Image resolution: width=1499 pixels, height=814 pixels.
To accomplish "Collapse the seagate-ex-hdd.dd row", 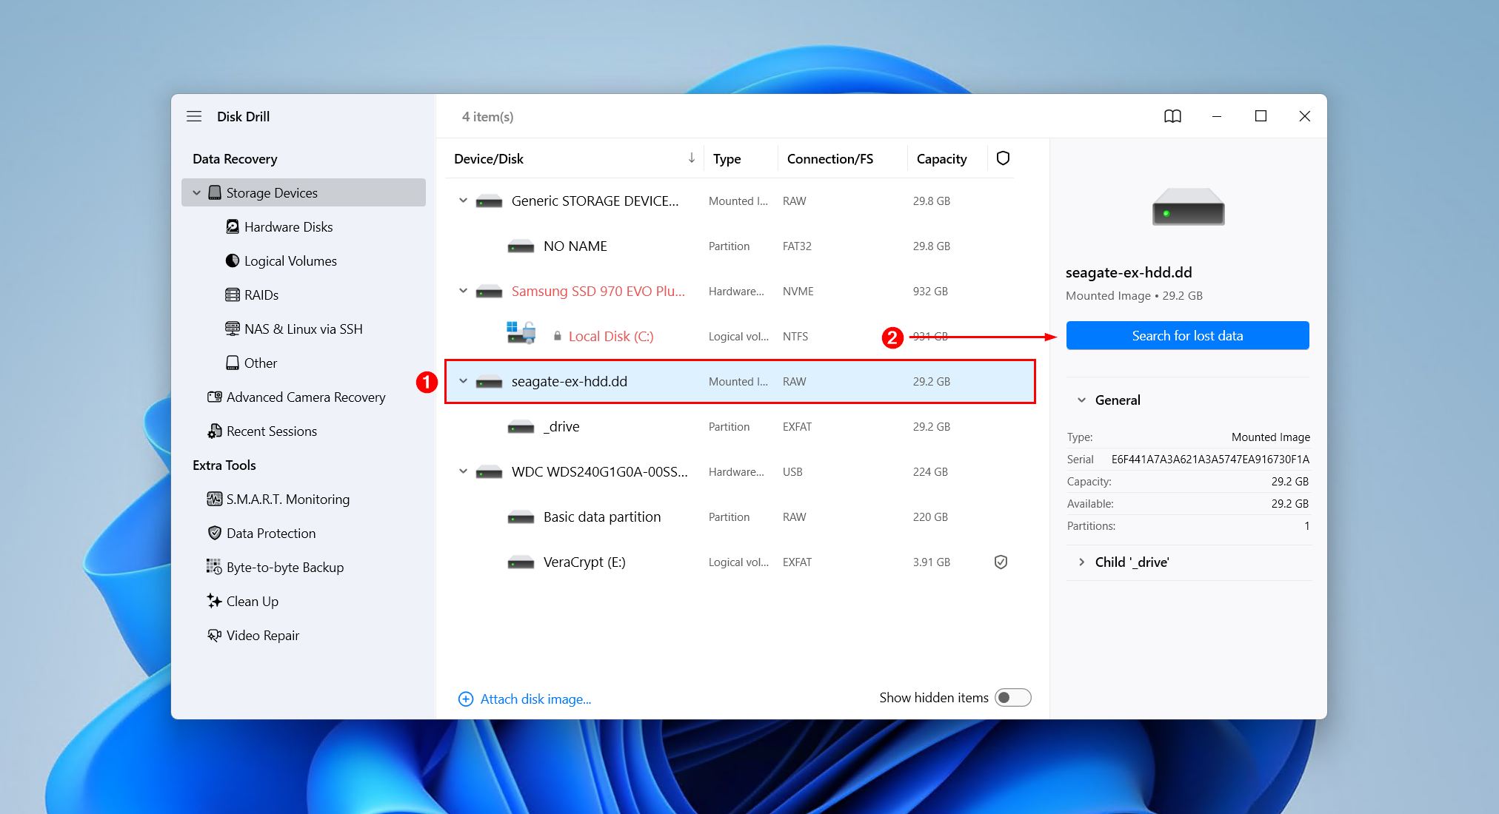I will [x=463, y=381].
